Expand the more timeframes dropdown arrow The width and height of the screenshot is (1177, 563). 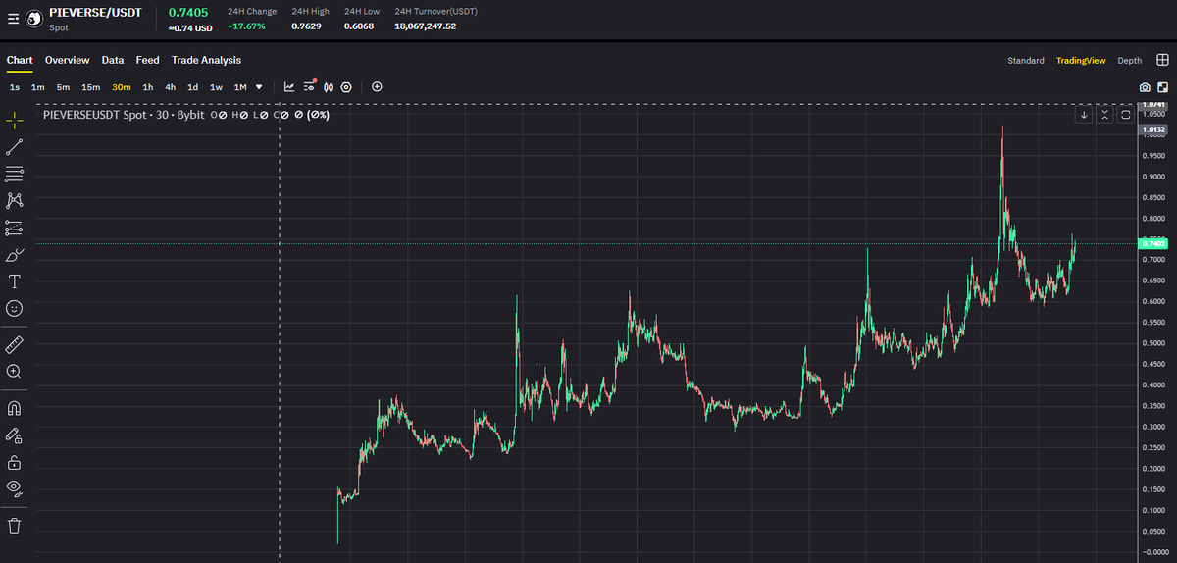(259, 87)
